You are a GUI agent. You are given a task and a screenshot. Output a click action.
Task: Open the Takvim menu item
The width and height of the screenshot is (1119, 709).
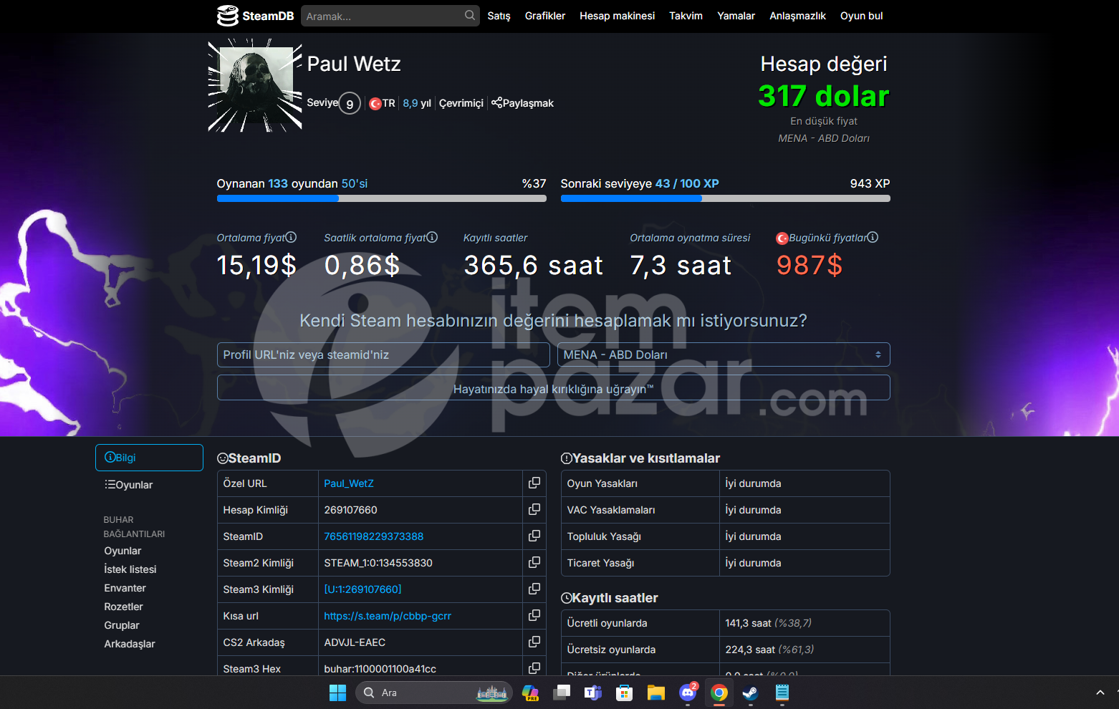pos(686,16)
